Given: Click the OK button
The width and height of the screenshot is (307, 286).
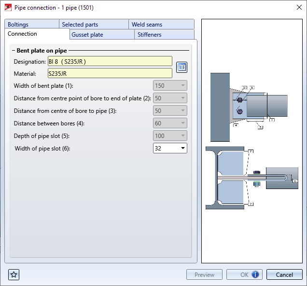Looking at the screenshot, I should (x=244, y=274).
